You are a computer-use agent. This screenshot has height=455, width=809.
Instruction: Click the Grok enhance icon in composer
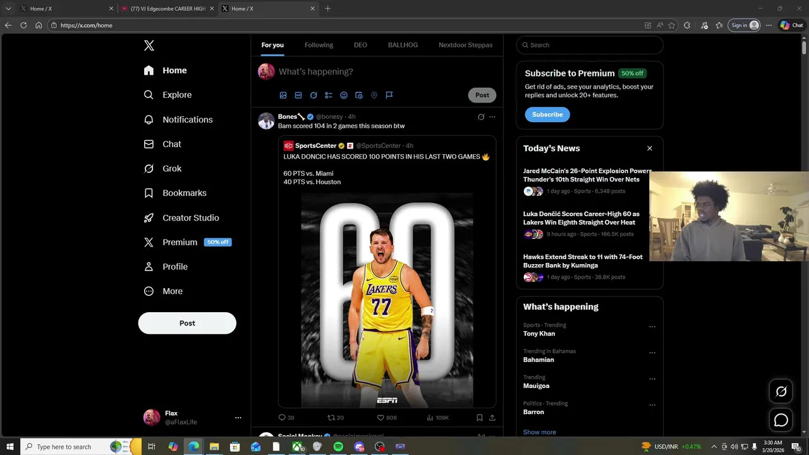(313, 95)
